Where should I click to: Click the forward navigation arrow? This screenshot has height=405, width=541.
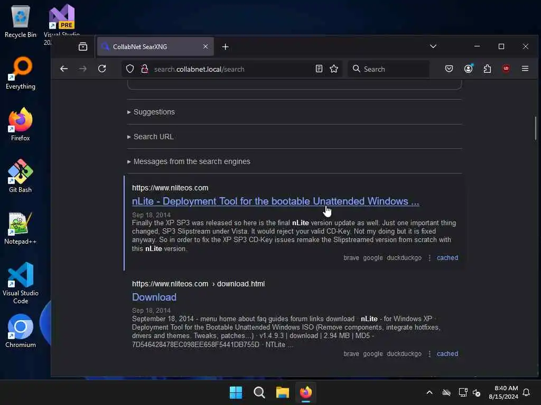[83, 69]
